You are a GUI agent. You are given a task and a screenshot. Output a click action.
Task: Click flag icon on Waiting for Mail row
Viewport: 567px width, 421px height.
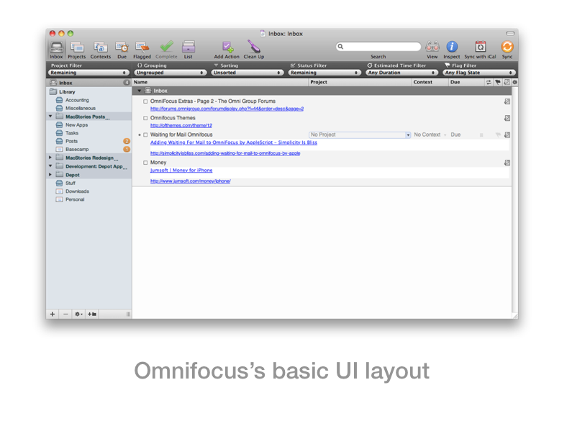click(498, 135)
